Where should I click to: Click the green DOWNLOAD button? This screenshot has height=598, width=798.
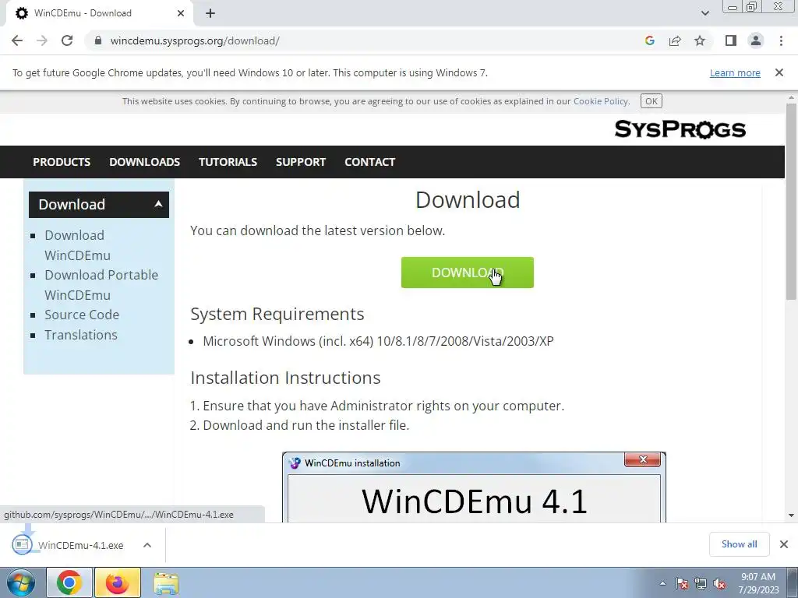tap(468, 273)
